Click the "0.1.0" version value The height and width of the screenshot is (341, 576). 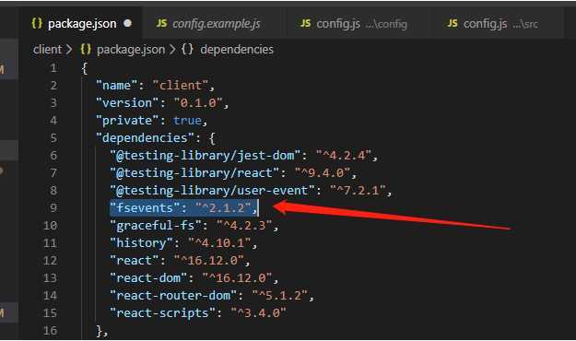[x=198, y=103]
